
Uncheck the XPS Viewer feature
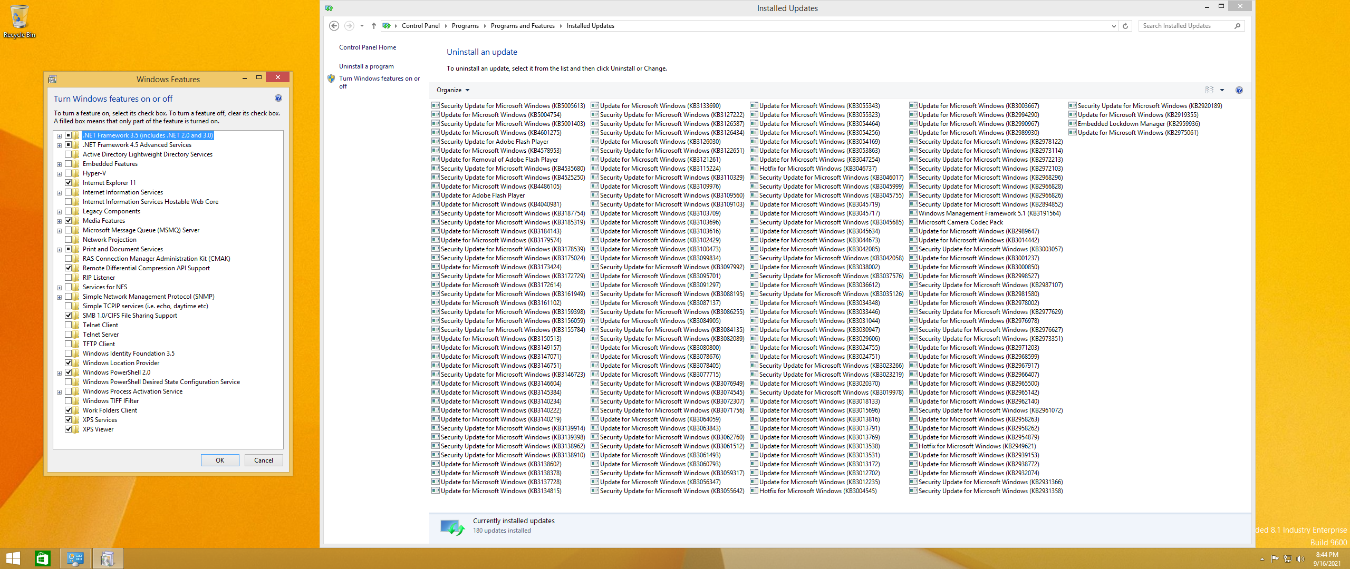point(69,429)
